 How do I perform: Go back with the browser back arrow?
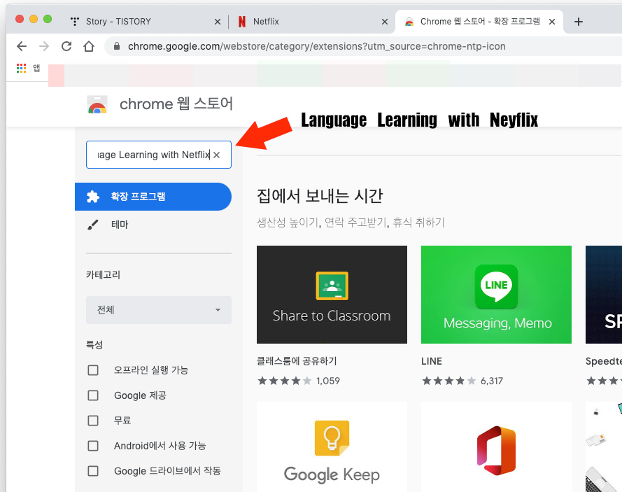[x=22, y=46]
